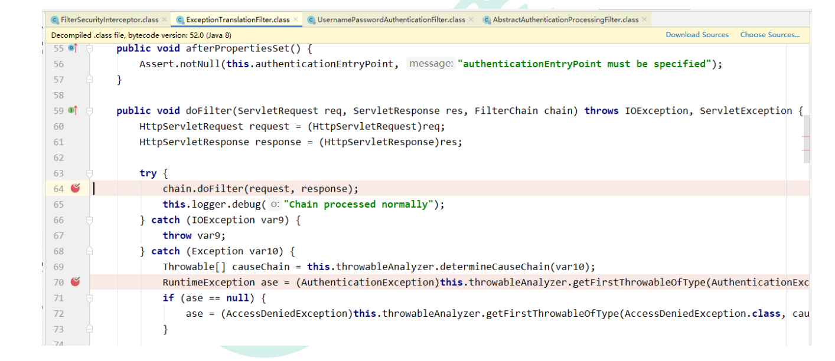The width and height of the screenshot is (835, 361).
Task: Click line number 61 in the gutter
Action: click(58, 142)
